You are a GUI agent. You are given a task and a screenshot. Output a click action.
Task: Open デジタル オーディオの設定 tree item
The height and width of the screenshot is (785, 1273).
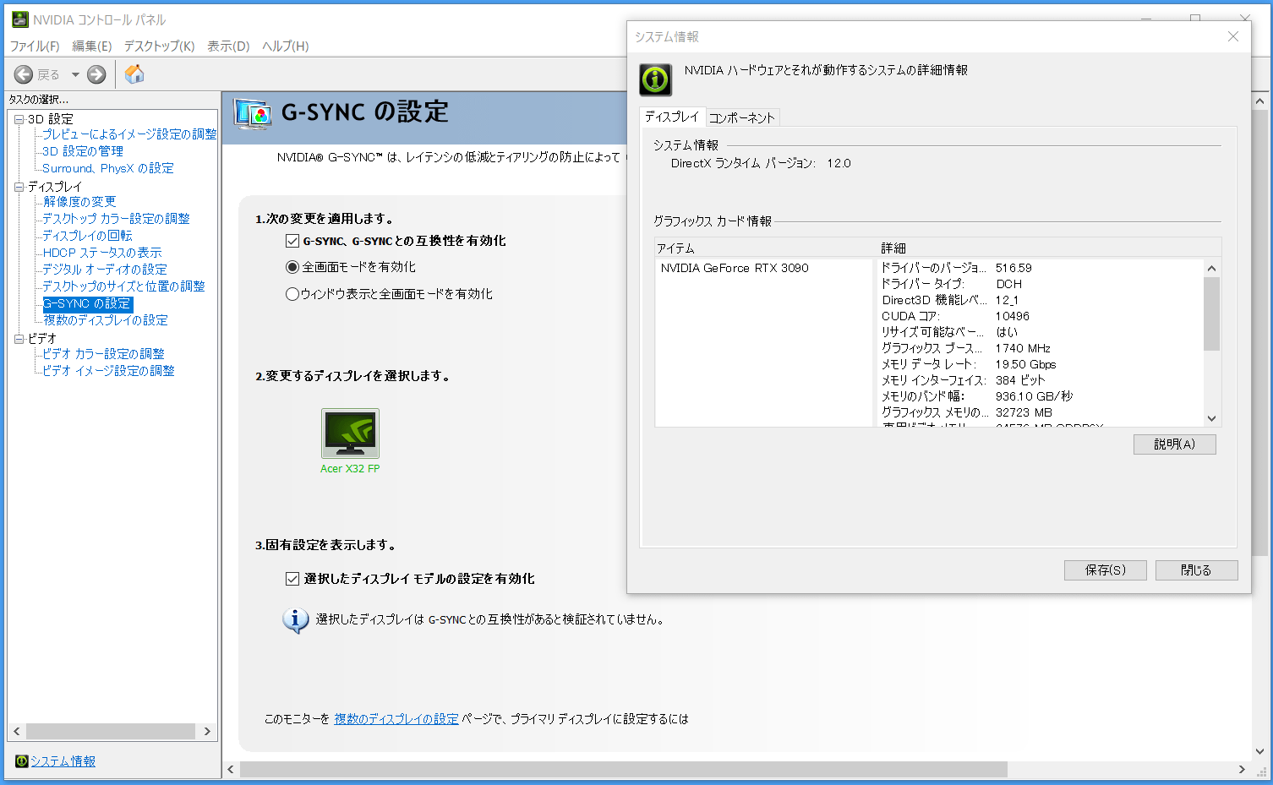pos(105,270)
